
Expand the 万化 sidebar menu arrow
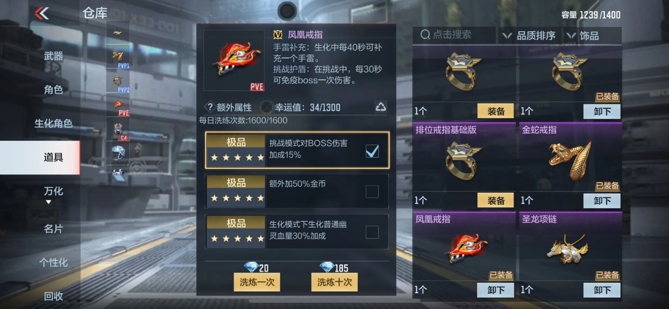[48, 202]
